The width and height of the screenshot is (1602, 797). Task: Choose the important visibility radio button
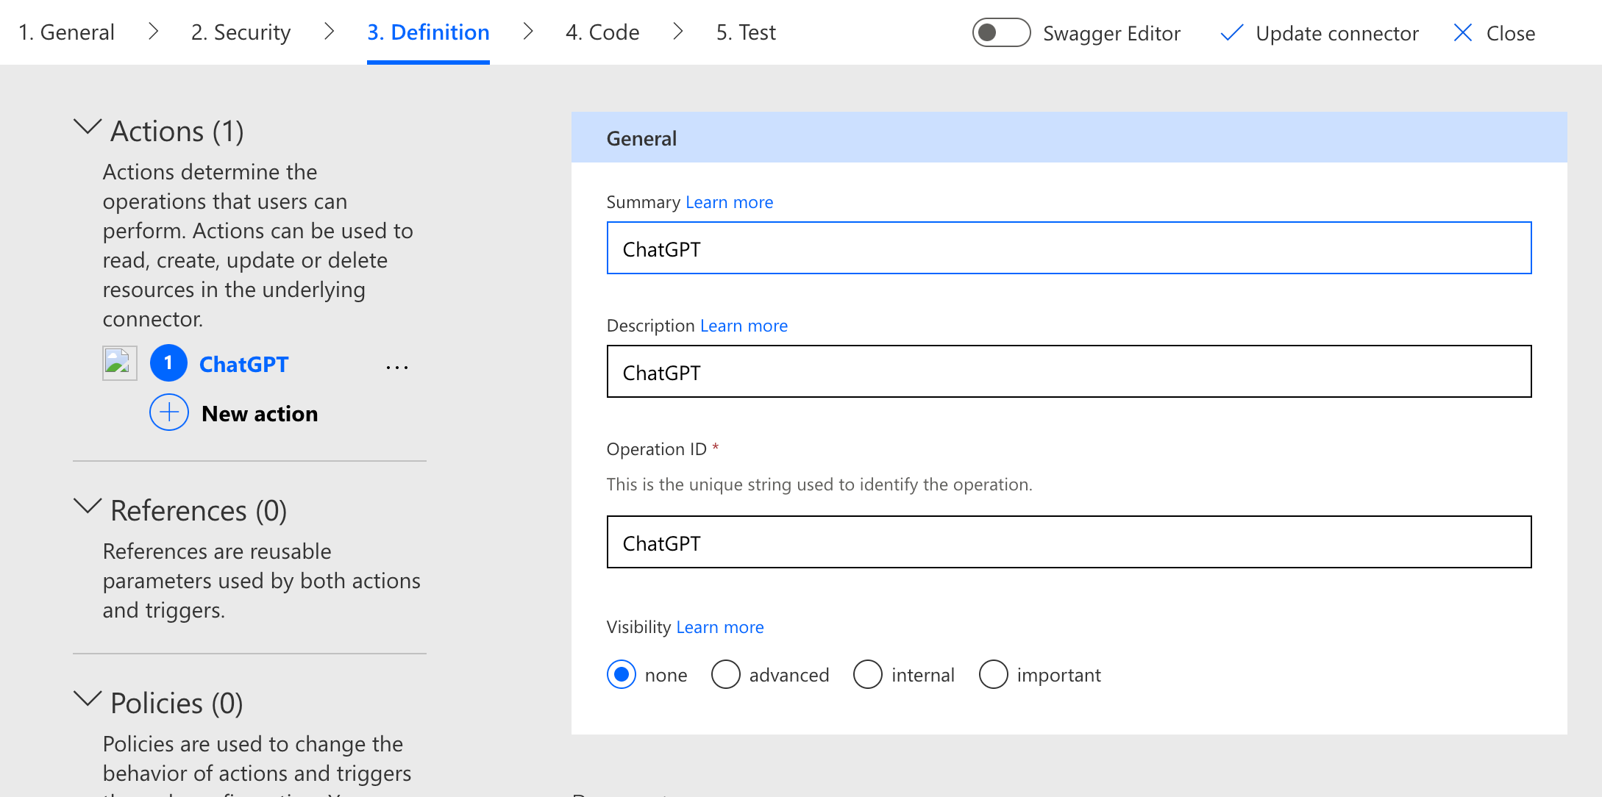click(993, 674)
